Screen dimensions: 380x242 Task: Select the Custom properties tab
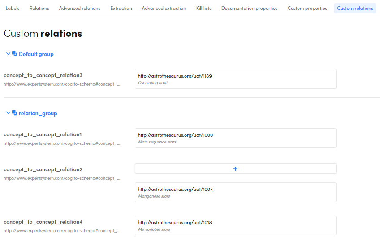tap(307, 8)
